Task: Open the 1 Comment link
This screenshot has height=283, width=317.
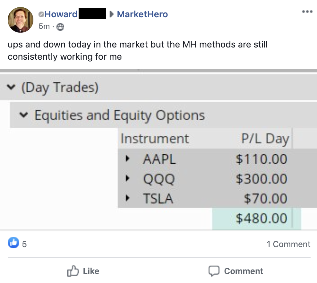Action: coord(288,244)
